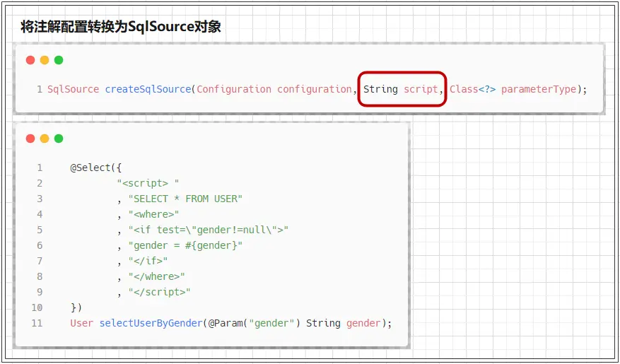620x364 pixels.
Task: Click the "SELECT * FROM USER" string
Action: (185, 199)
